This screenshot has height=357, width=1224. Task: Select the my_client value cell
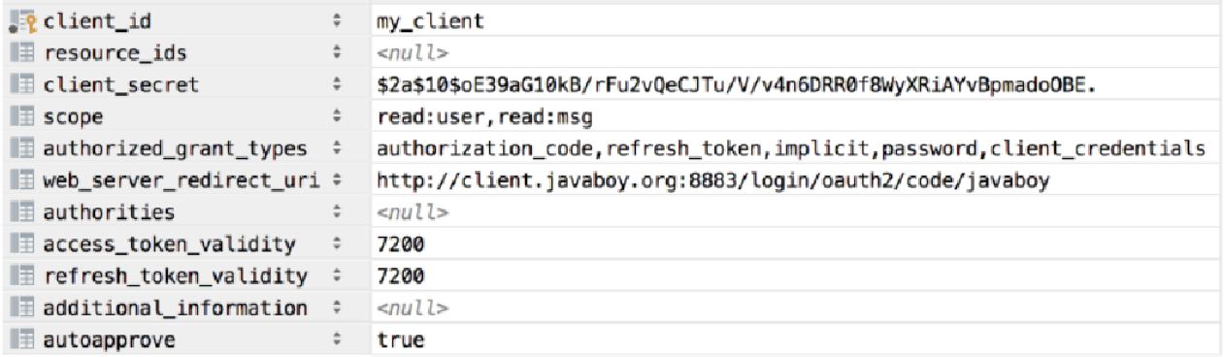[x=795, y=20]
